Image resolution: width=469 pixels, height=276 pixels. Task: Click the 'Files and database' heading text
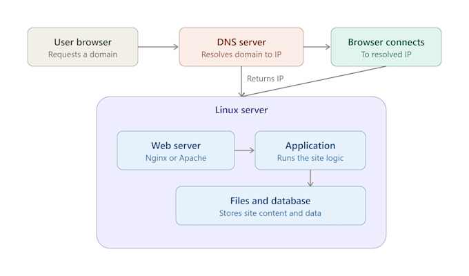[270, 201]
